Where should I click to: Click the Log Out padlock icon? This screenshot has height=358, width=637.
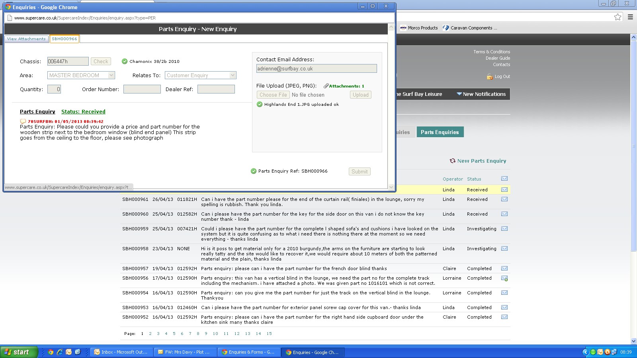[x=490, y=77]
